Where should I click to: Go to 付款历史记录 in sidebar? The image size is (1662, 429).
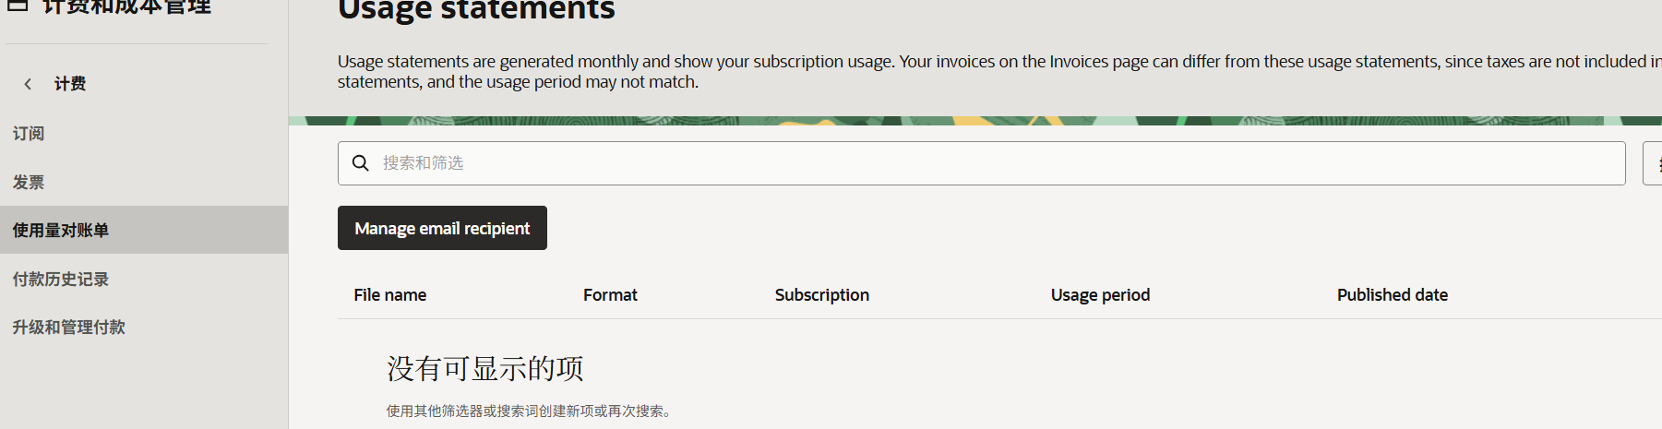61,280
